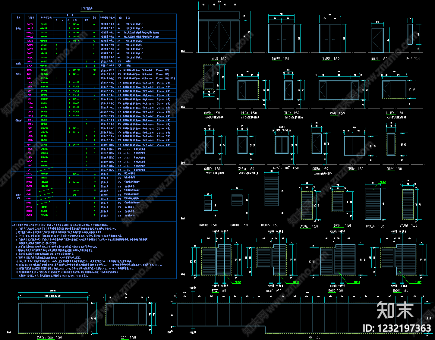Select the BYC02' label

coord(397,291)
